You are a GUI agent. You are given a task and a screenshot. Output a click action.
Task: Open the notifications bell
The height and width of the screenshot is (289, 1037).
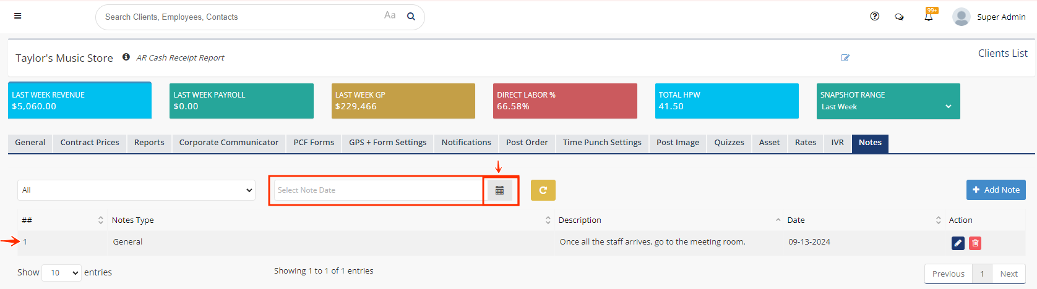(x=928, y=17)
